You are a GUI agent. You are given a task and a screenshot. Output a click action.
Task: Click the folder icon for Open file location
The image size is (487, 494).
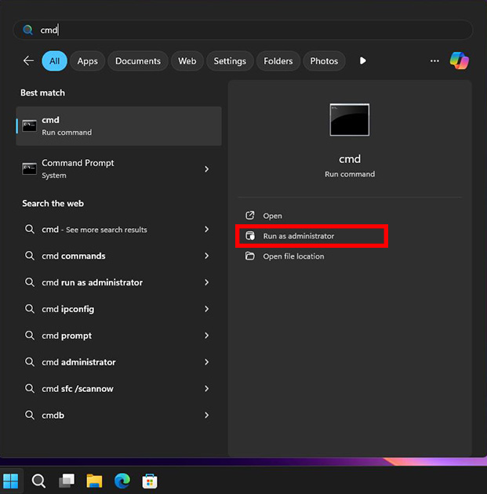250,256
